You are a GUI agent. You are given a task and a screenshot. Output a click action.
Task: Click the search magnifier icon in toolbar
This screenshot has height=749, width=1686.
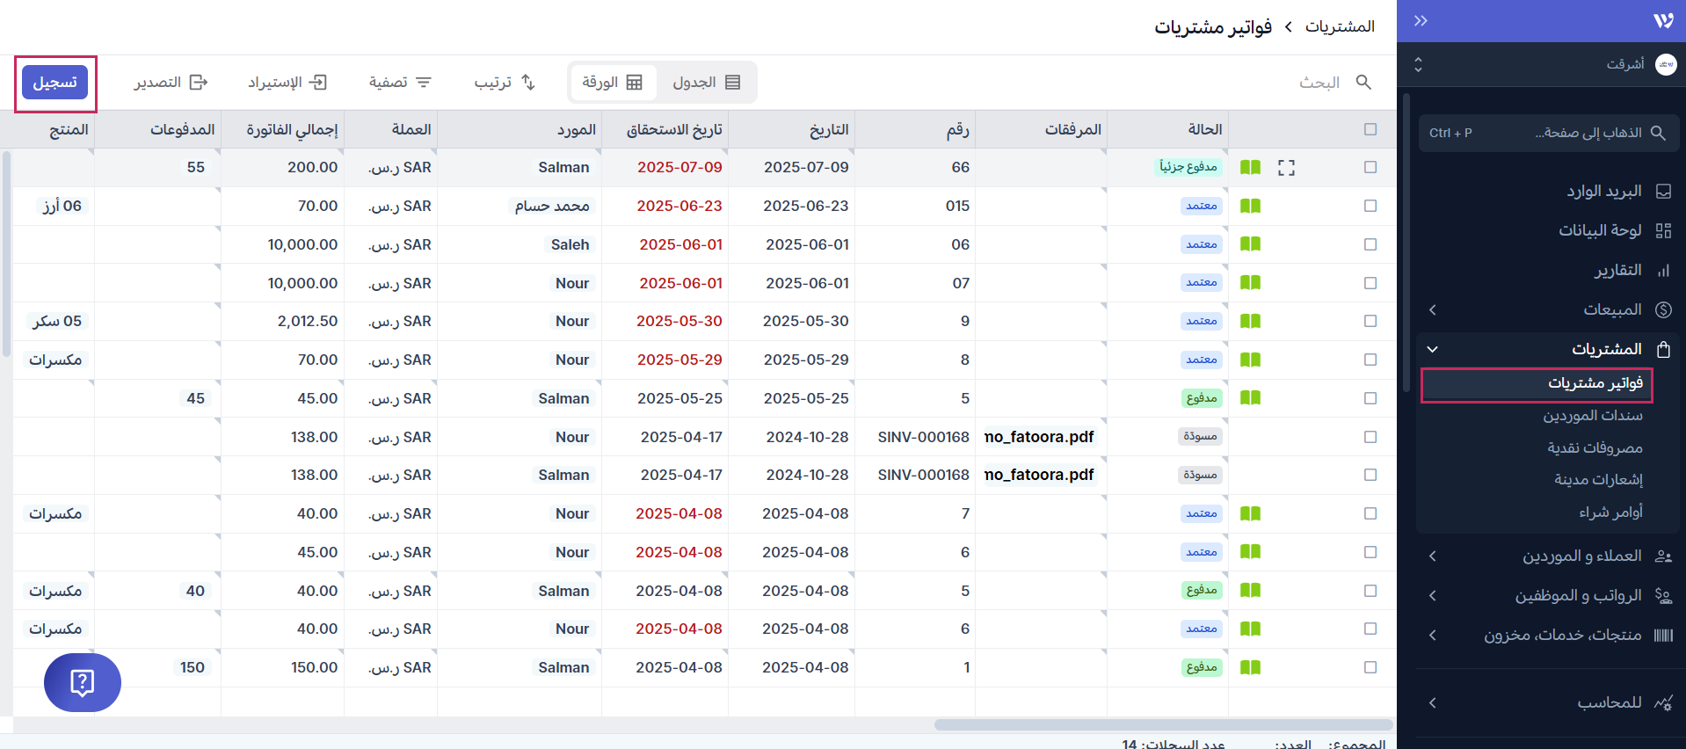pyautogui.click(x=1363, y=83)
